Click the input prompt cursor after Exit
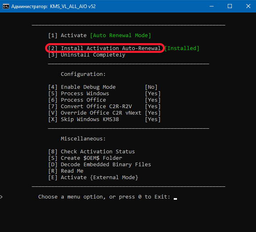Image resolution: width=256 pixels, height=232 pixels. pyautogui.click(x=175, y=199)
